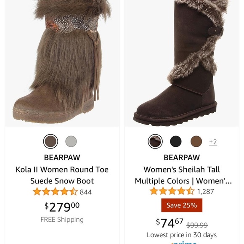Expand the +2 more colors link
The height and width of the screenshot is (244, 244).
pos(213,142)
